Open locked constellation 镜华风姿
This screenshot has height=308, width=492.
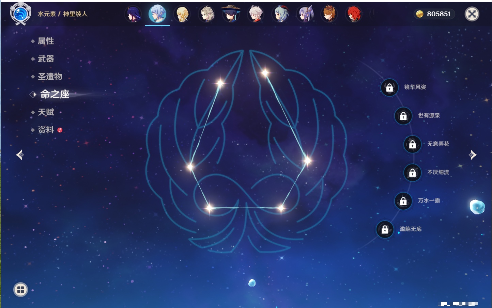tap(389, 87)
